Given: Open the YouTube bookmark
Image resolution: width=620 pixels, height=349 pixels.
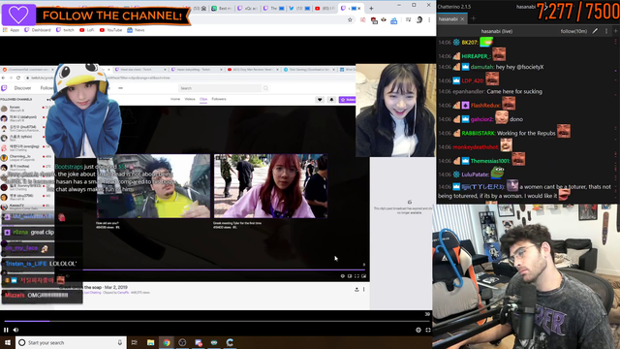Looking at the screenshot, I should (110, 30).
